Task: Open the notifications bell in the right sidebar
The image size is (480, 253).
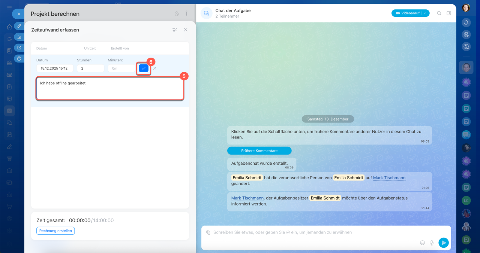Action: [x=466, y=22]
